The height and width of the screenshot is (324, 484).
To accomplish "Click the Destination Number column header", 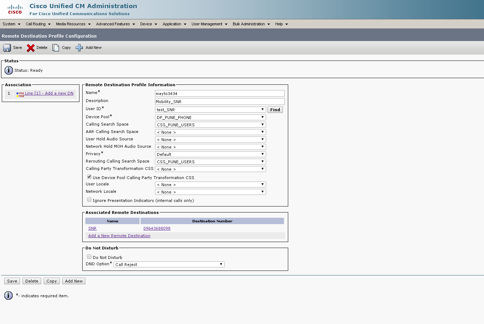I will pyautogui.click(x=212, y=221).
